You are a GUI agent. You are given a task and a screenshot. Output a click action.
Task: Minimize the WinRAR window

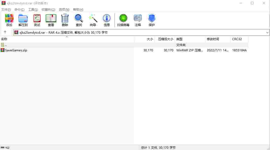(241, 3)
